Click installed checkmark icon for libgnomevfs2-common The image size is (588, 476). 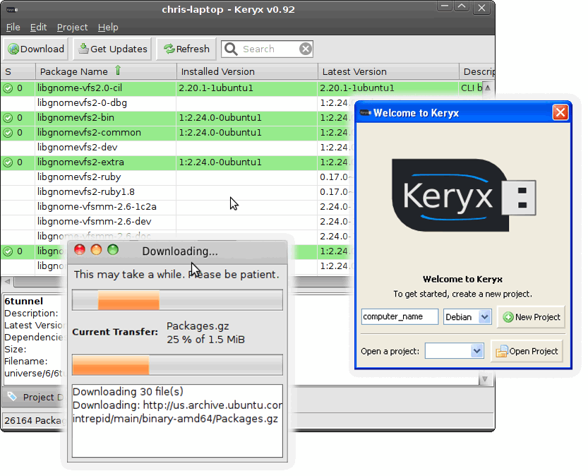point(8,133)
